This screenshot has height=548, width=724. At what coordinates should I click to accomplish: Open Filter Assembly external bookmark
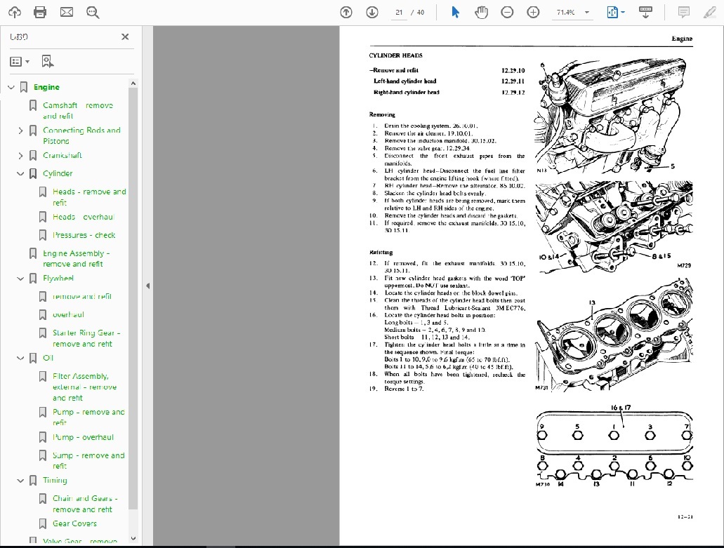[84, 387]
